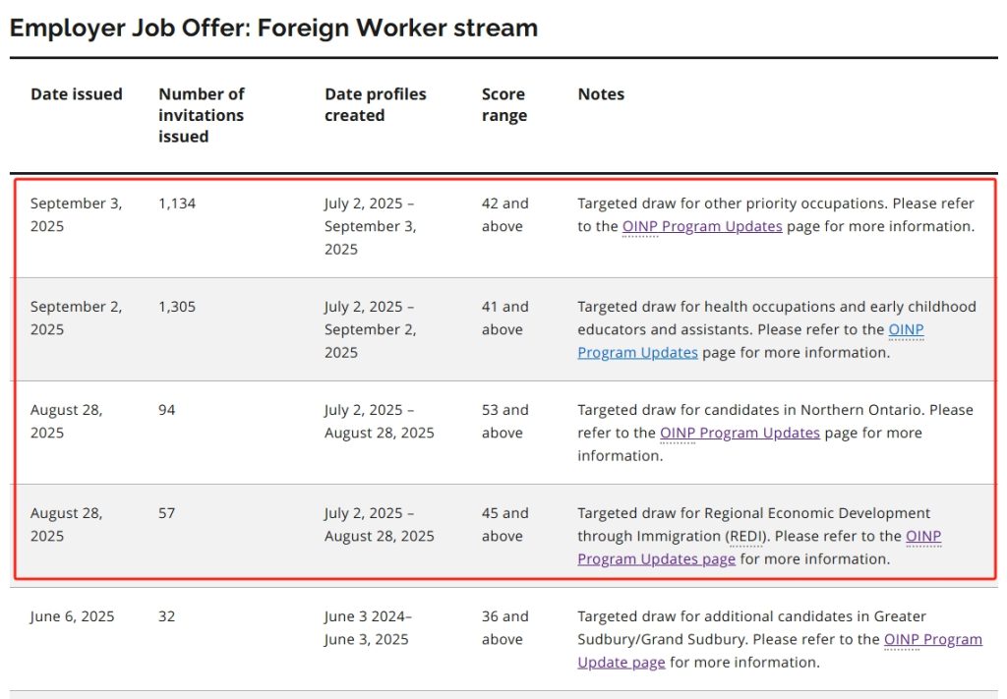Select the 1,305 invitations cell

point(177,307)
